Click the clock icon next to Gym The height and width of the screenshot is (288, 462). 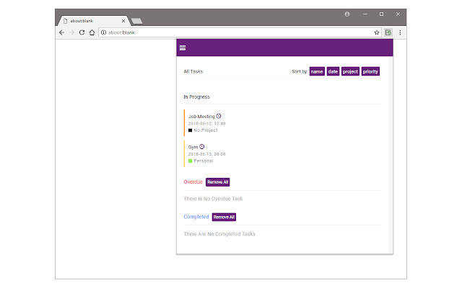tap(202, 146)
